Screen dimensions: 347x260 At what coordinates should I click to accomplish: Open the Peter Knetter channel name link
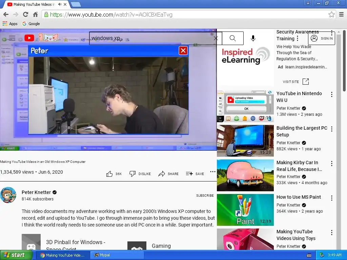point(36,192)
